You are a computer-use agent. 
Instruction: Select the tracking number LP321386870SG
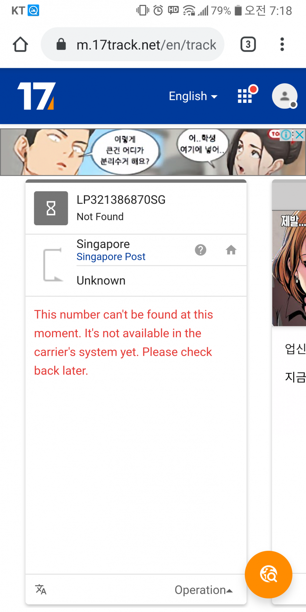tap(121, 200)
